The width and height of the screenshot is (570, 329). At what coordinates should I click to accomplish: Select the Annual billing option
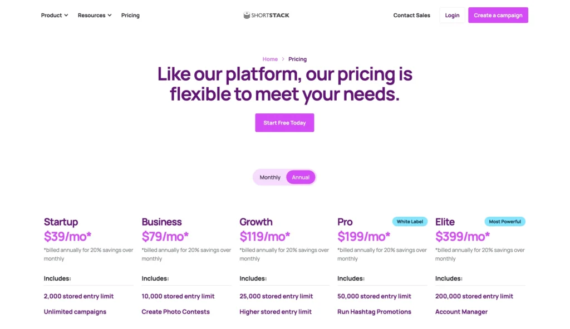pos(301,177)
